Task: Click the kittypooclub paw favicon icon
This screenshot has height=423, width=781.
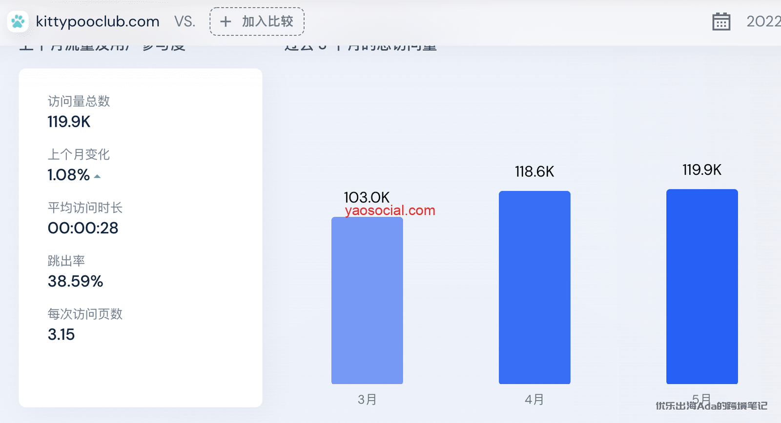Action: pyautogui.click(x=18, y=21)
